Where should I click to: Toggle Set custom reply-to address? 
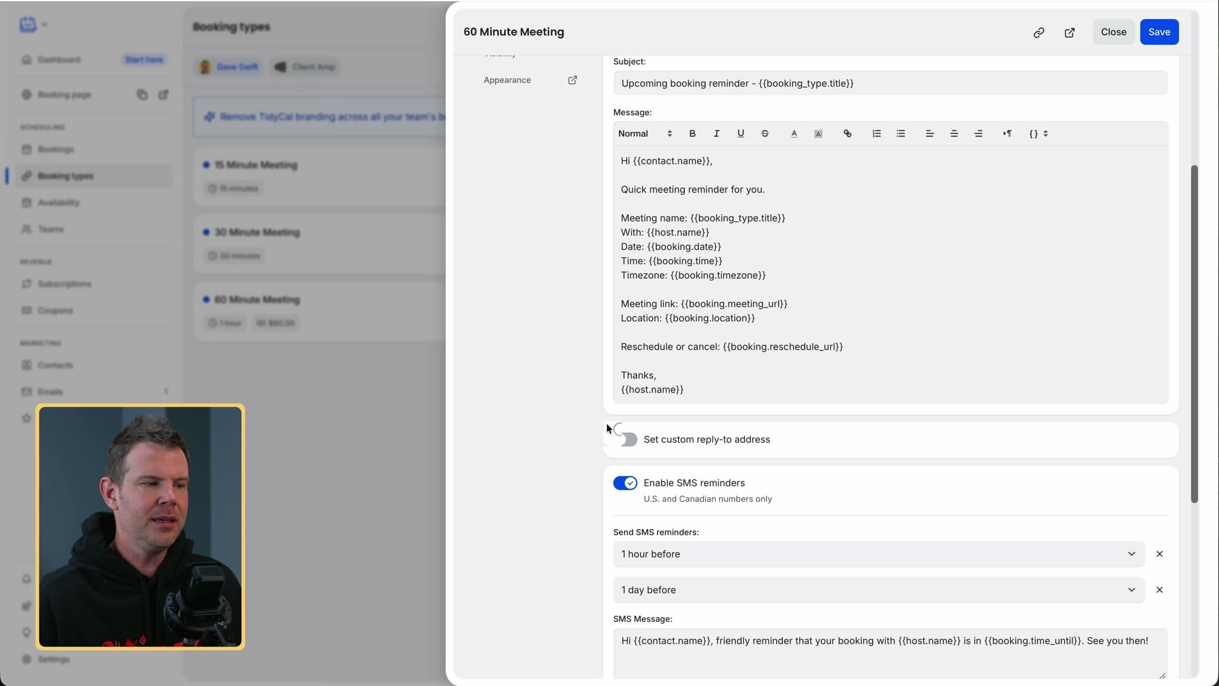point(625,440)
